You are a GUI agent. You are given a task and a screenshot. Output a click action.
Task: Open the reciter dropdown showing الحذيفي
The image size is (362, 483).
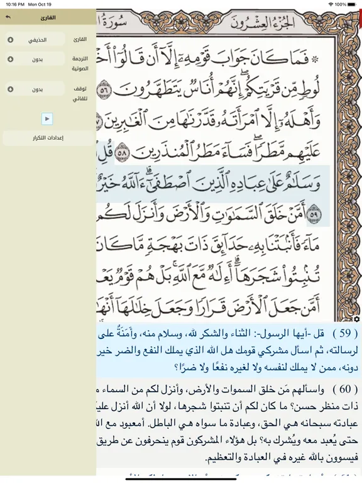35,40
